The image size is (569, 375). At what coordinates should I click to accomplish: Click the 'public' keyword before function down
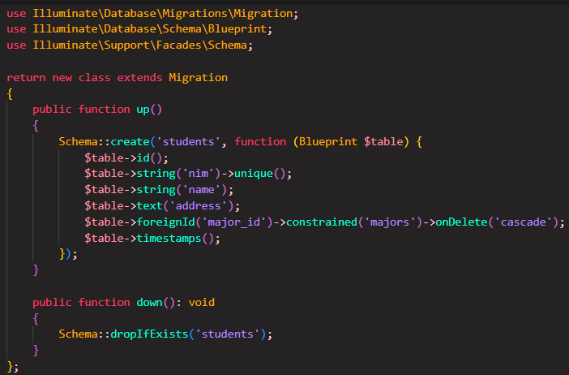(52, 302)
